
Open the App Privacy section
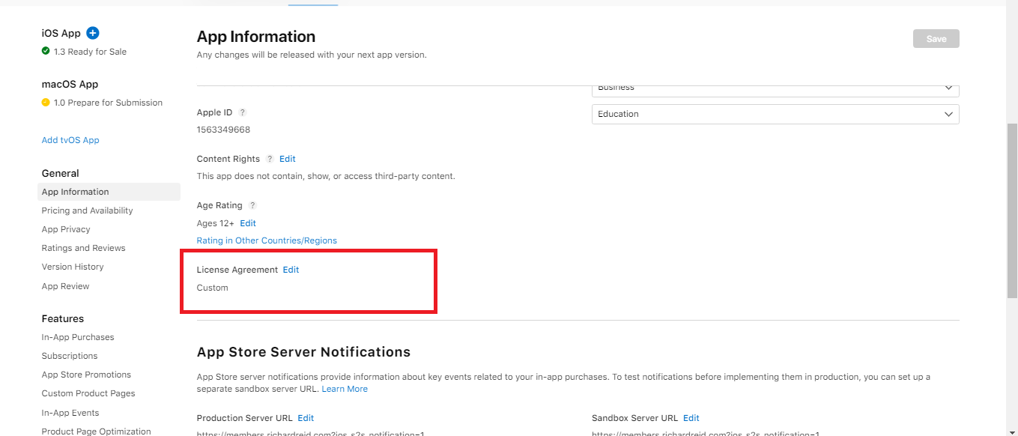click(66, 229)
